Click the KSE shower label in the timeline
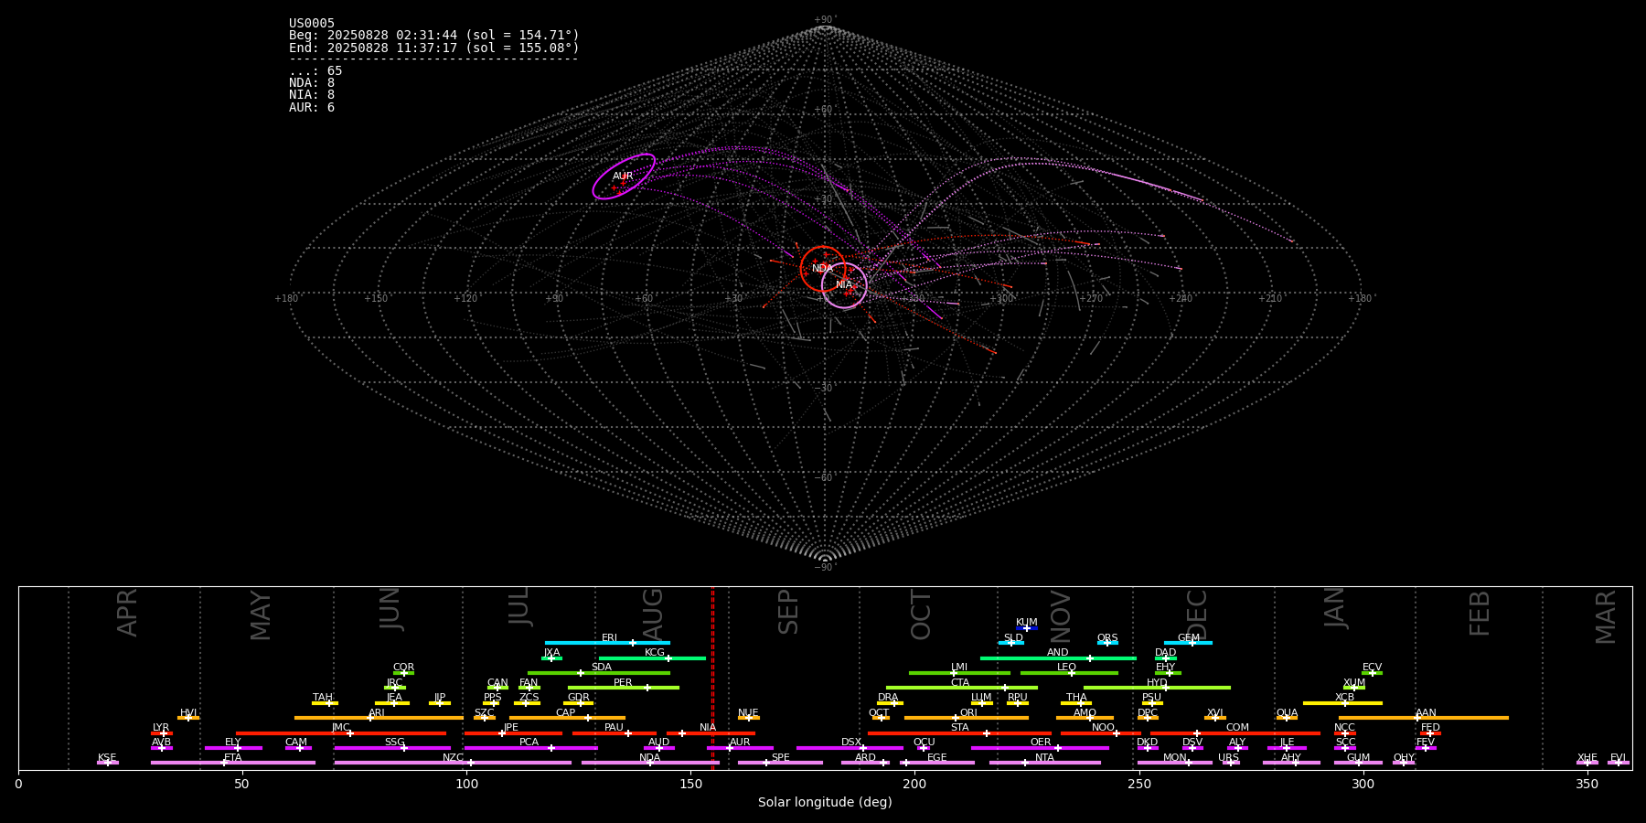1646x823 pixels. click(107, 758)
